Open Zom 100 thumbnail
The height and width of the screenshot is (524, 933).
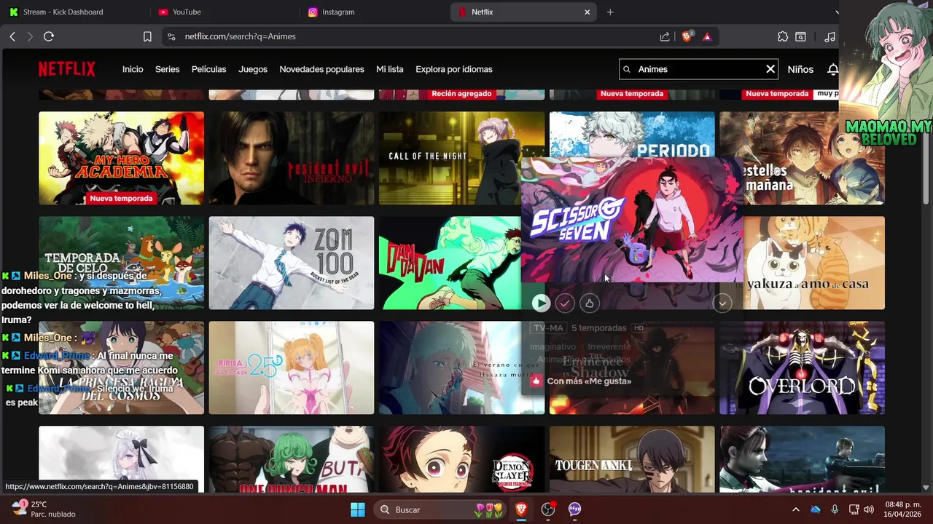[x=292, y=263]
